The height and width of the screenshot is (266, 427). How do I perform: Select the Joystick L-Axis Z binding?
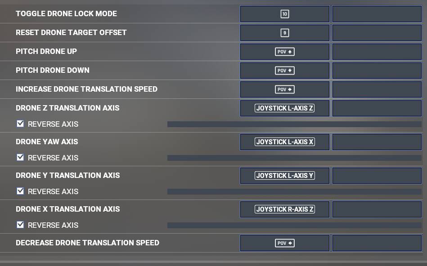coord(284,108)
